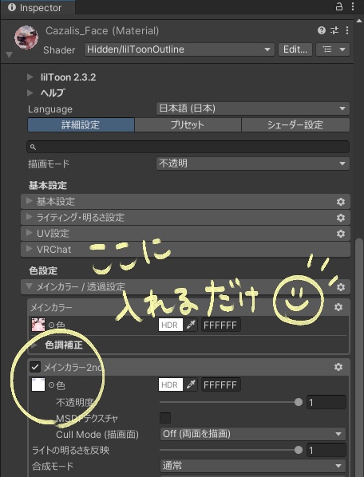The width and height of the screenshot is (364, 477).
Task: Open the material header more-options menu
Action: (347, 30)
